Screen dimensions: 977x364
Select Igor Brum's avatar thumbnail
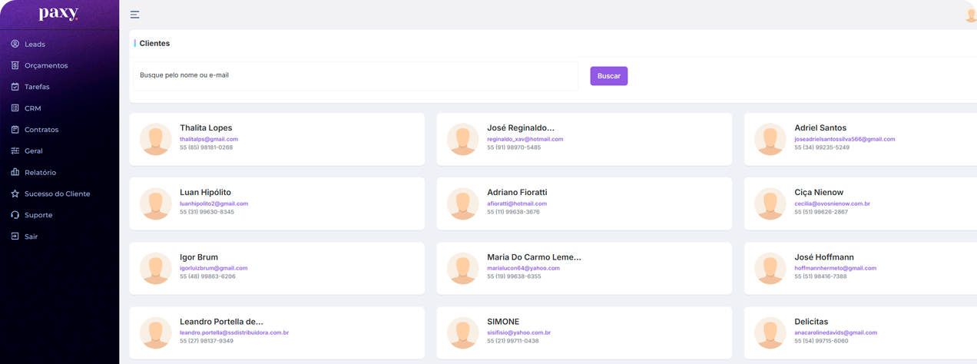tap(155, 269)
